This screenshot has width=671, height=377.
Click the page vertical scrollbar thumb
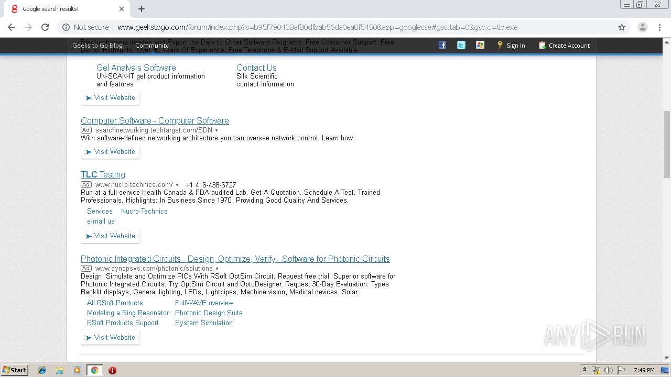click(x=667, y=145)
